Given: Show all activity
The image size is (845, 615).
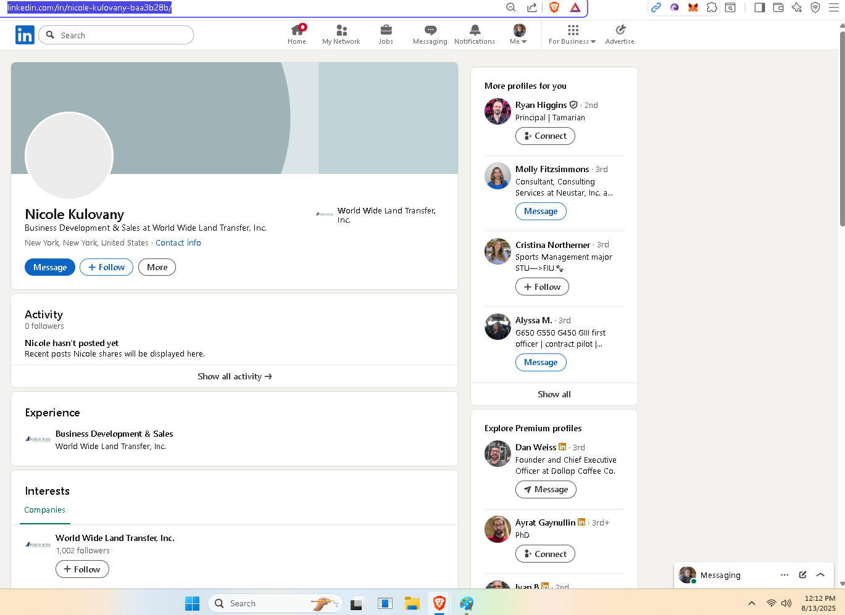Looking at the screenshot, I should [235, 376].
